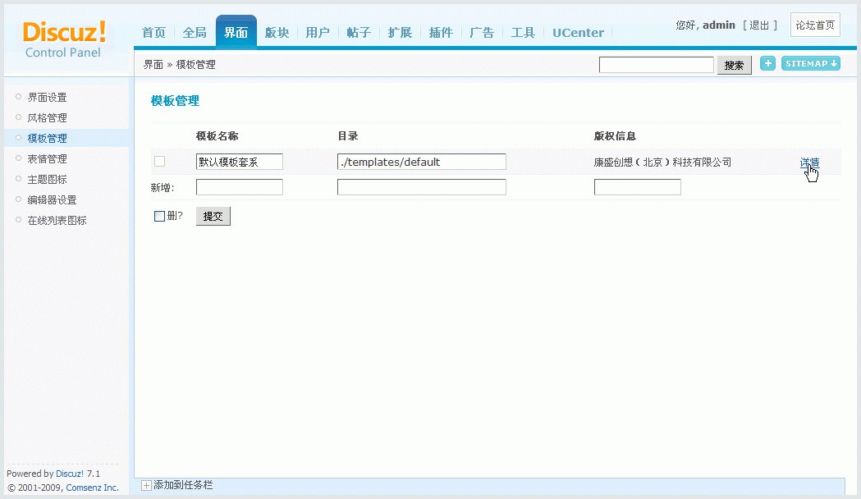Click the admin username text

click(719, 25)
